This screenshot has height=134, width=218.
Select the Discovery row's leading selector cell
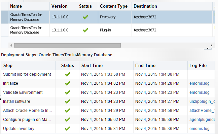coord(5,17)
